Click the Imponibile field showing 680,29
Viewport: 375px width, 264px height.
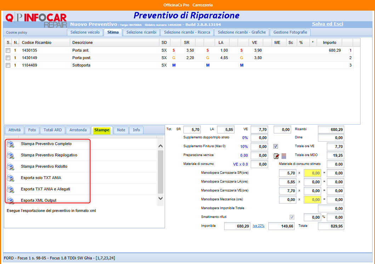[237, 226]
